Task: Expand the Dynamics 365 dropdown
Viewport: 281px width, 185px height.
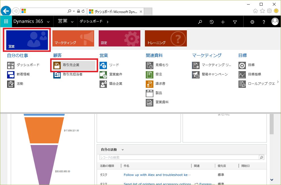Action: pyautogui.click(x=48, y=22)
